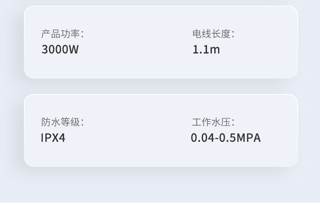Viewport: 320px width, 205px height.
Task: Click the gap between the two spec cards
Action: pyautogui.click(x=161, y=86)
